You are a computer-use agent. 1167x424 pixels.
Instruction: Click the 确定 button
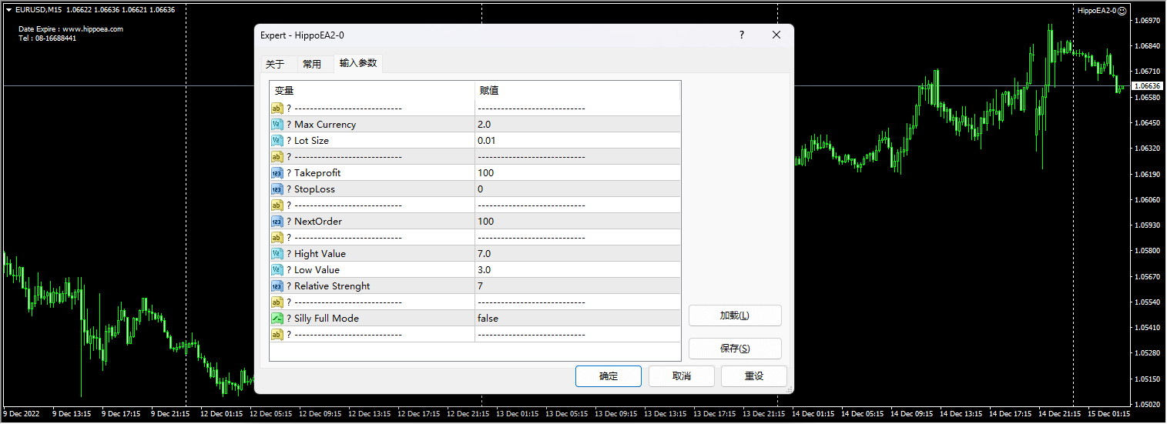[x=608, y=376]
